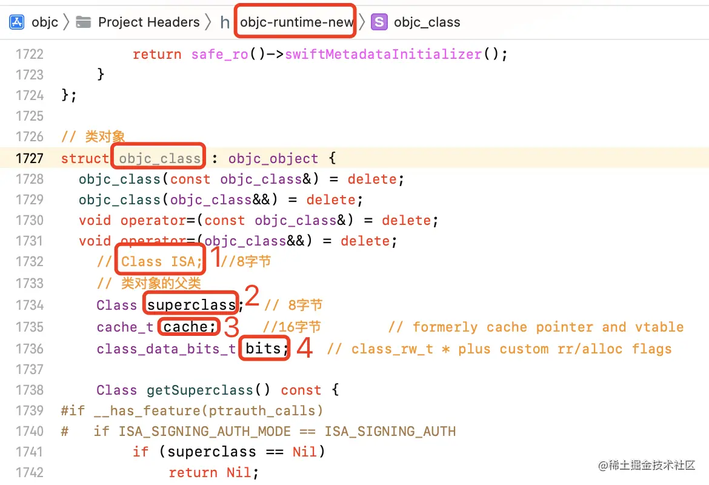Click 'objc_class' struct name on line 1727
The width and height of the screenshot is (709, 485).
pos(159,159)
